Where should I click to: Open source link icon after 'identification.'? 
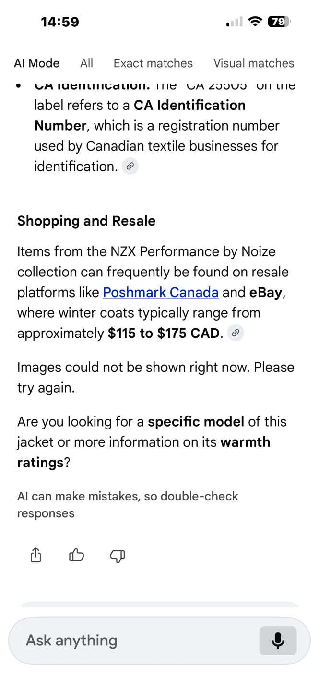tap(130, 167)
